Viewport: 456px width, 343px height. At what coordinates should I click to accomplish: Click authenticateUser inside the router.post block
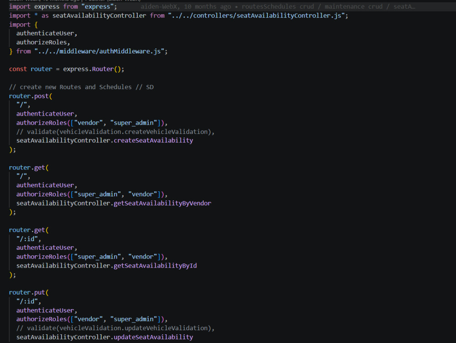tap(45, 114)
